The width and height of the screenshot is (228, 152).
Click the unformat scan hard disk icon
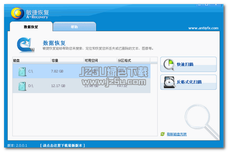(x=169, y=82)
